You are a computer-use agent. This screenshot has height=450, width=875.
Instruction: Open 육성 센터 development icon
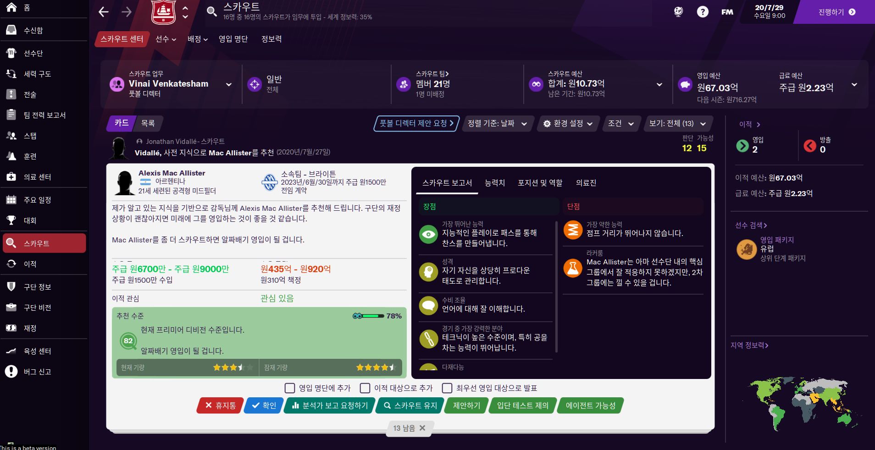point(11,351)
